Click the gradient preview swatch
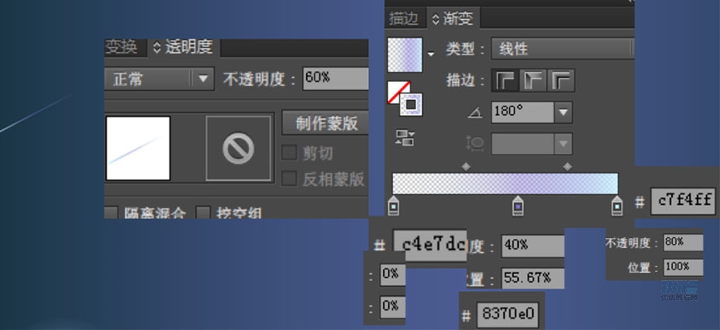The image size is (720, 330). point(405,55)
